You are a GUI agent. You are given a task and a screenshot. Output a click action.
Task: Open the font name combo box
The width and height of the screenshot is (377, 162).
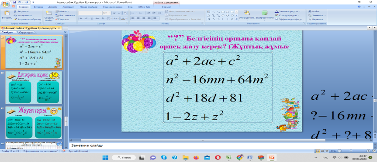(x=90, y=13)
